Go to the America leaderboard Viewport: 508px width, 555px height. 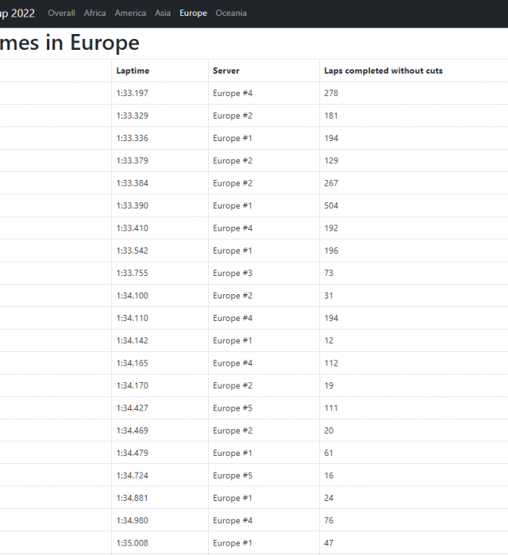(x=130, y=13)
